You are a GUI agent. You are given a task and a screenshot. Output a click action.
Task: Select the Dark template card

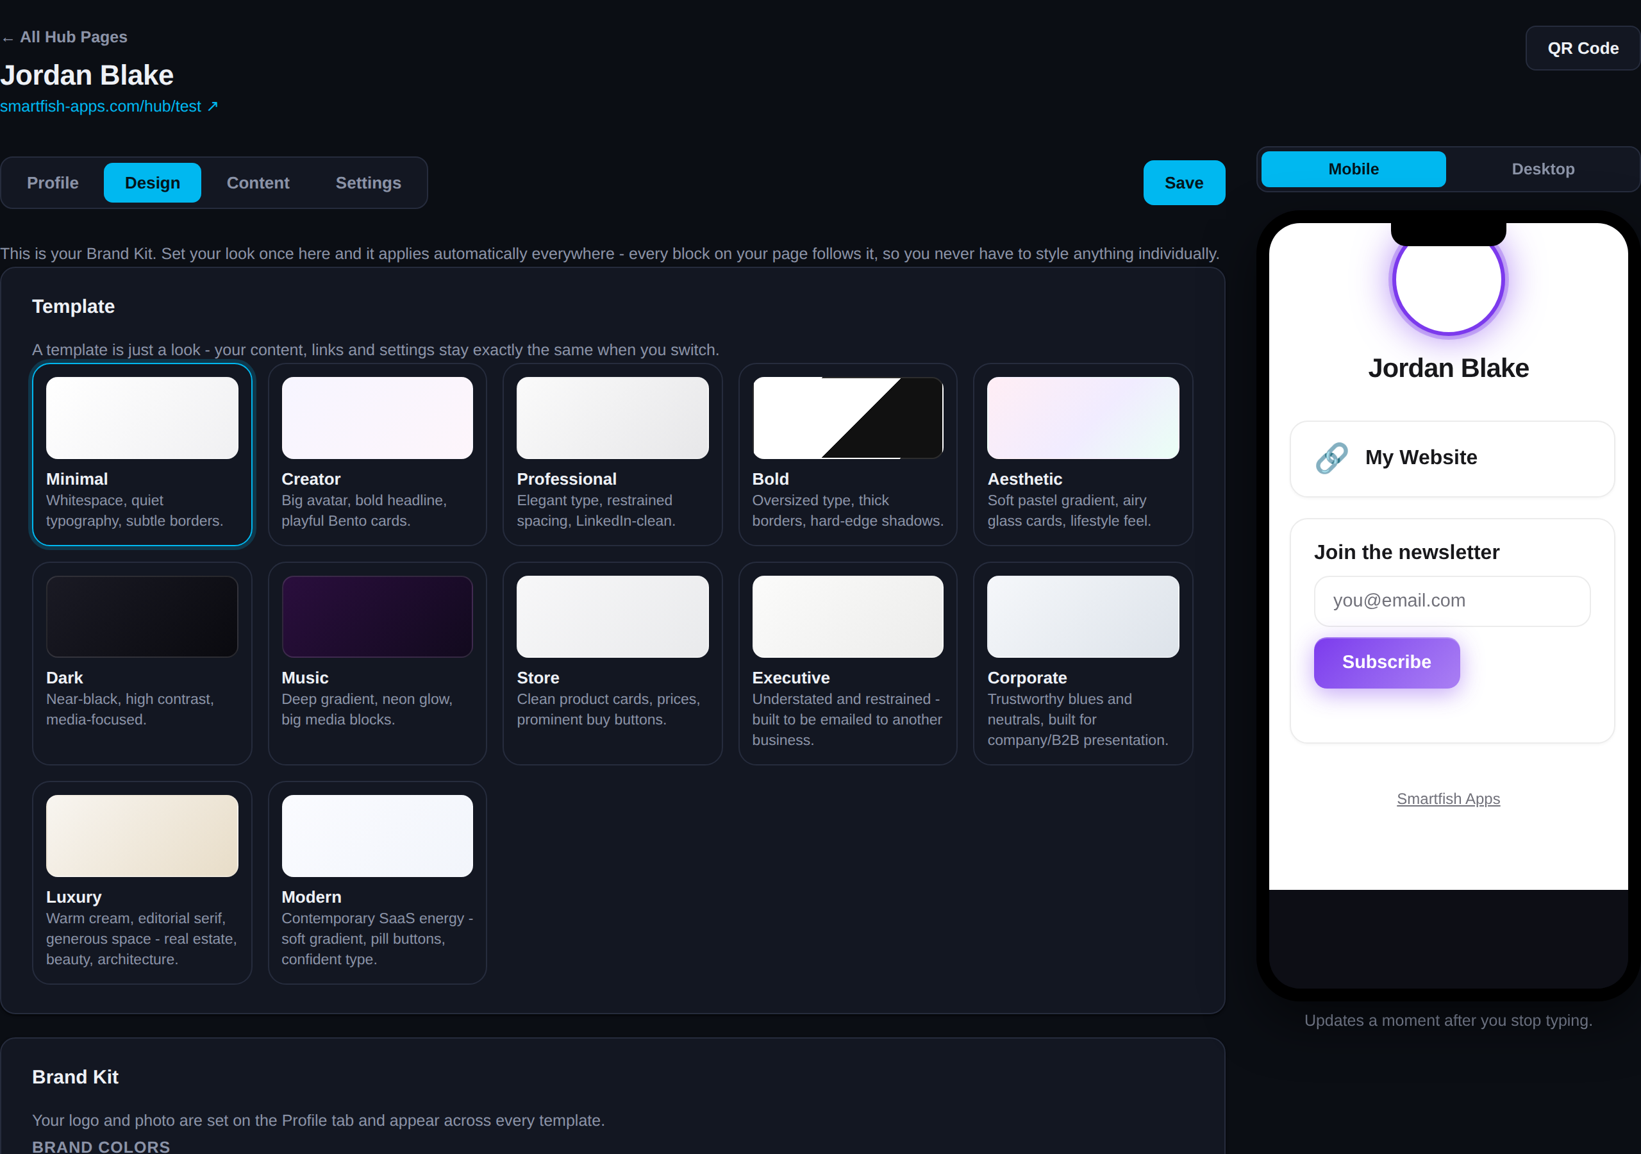142,664
